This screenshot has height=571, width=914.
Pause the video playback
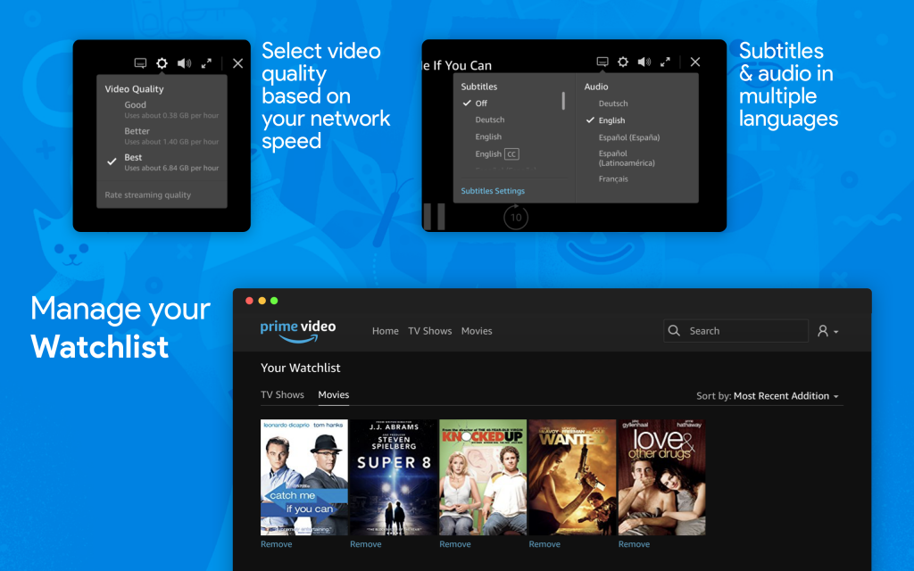[x=435, y=216]
